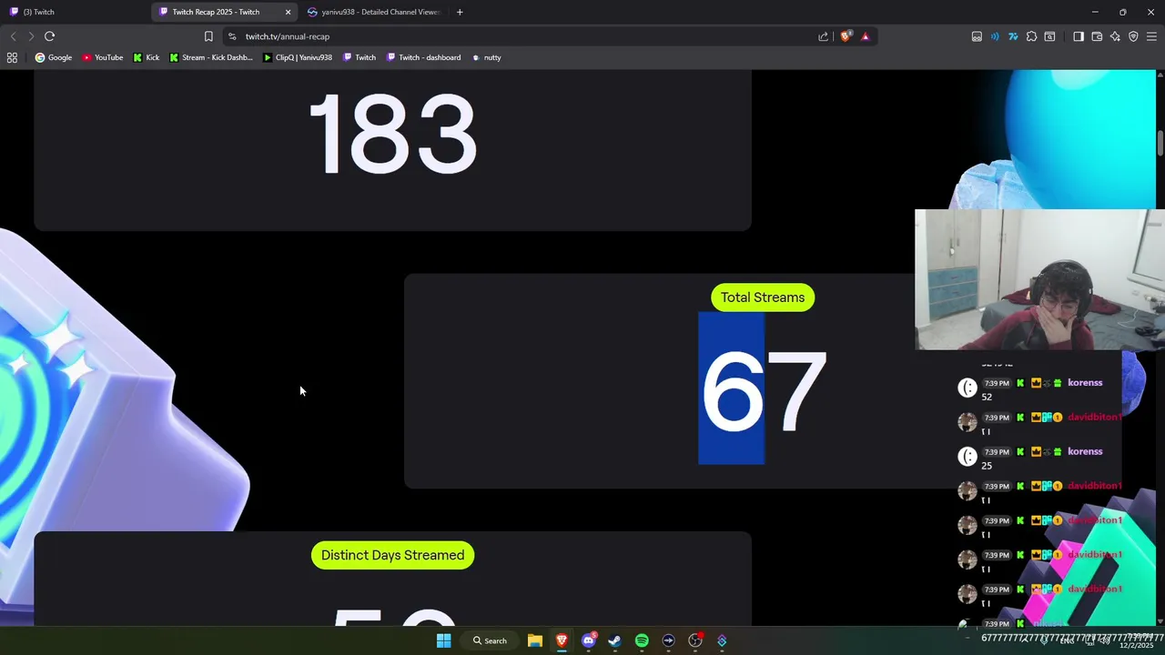Click the Brave icon in the taskbar
This screenshot has width=1165, height=655.
click(x=562, y=640)
